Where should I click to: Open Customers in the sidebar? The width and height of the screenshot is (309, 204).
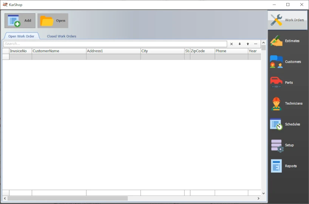click(x=287, y=62)
